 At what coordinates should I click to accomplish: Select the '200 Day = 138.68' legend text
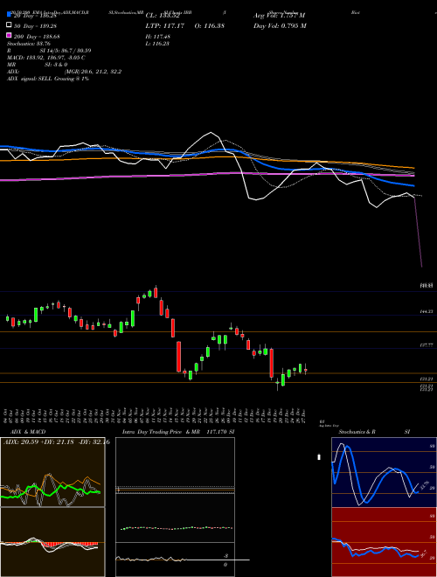pos(38,37)
